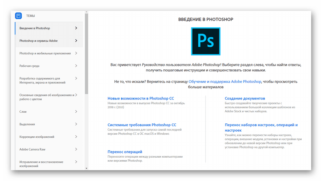
Task: Click the sidebar scrollbar thumb
Action: (86, 54)
